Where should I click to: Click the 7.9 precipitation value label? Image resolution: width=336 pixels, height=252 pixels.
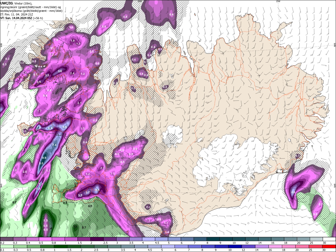[39, 128]
